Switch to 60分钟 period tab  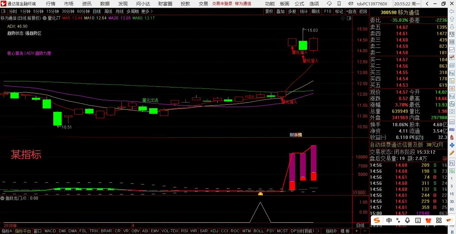83,11
